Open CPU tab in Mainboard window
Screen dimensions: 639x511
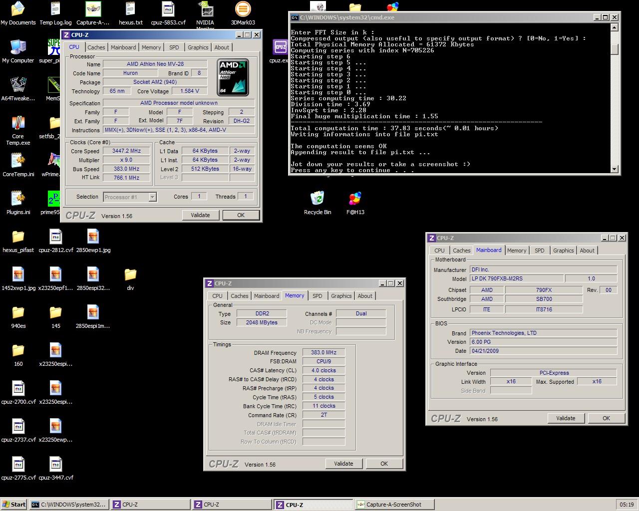pos(439,251)
